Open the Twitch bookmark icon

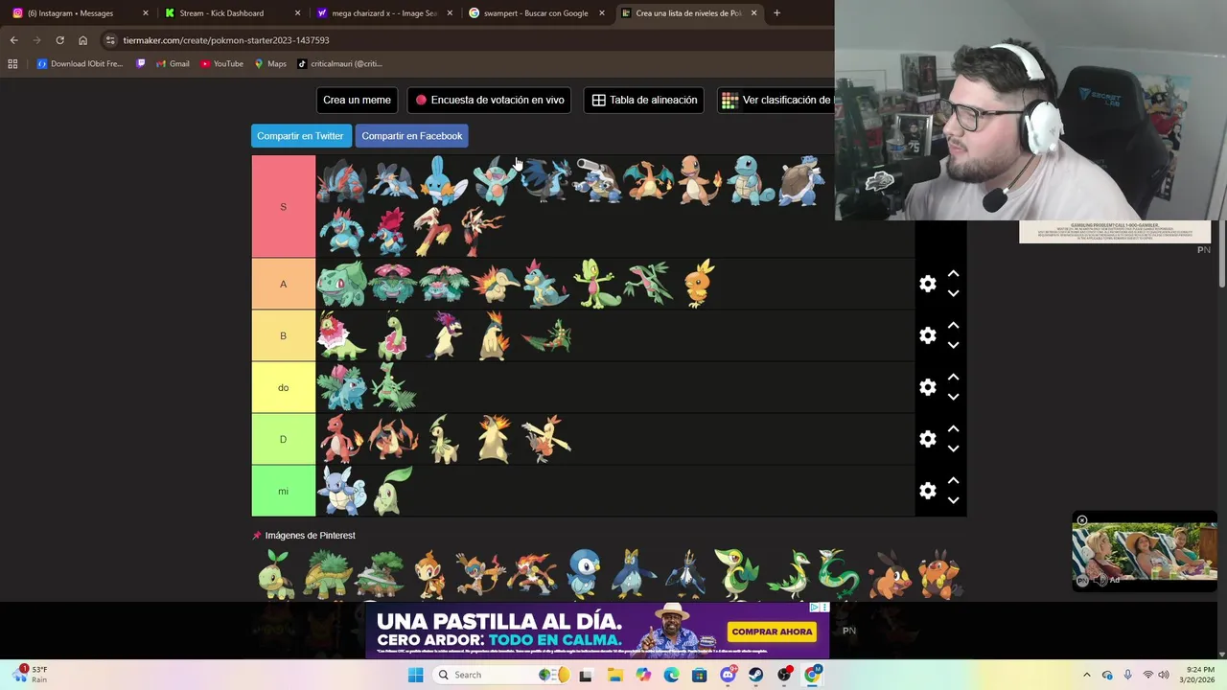click(x=141, y=64)
